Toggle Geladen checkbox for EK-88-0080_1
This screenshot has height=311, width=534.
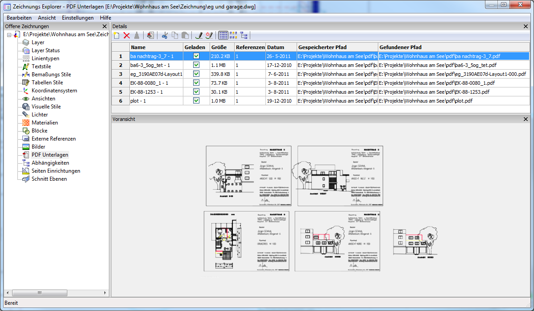click(196, 83)
